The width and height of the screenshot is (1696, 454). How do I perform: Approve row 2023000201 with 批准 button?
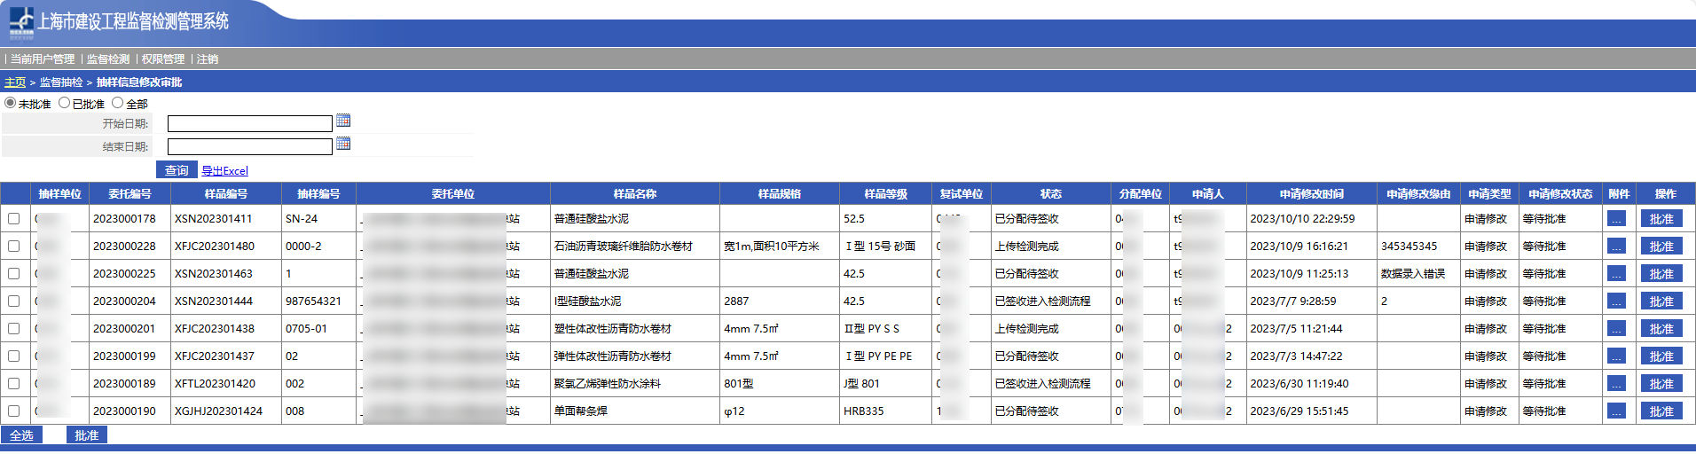coord(1661,329)
